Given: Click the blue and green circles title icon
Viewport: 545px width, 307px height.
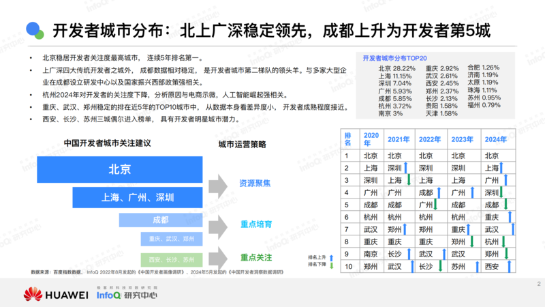Looking at the screenshot, I should click(x=34, y=31).
